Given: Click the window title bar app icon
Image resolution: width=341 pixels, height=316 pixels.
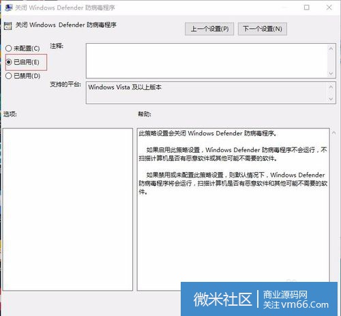Looking at the screenshot, I should point(9,8).
